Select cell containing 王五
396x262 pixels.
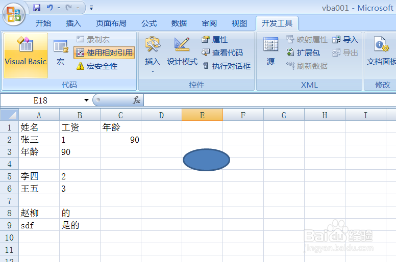tap(39, 189)
